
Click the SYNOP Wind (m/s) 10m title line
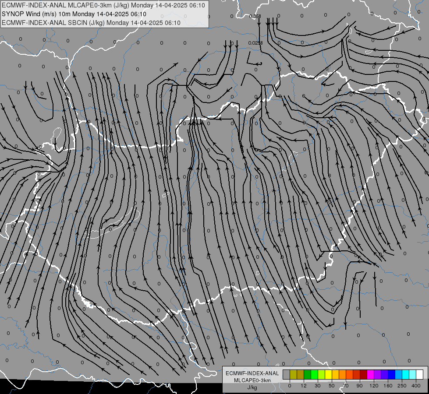tap(74, 14)
